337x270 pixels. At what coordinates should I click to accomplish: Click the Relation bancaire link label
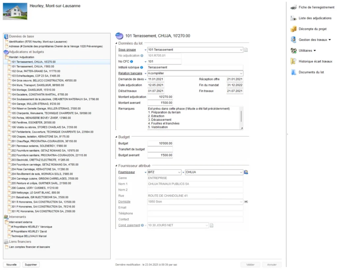click(130, 74)
